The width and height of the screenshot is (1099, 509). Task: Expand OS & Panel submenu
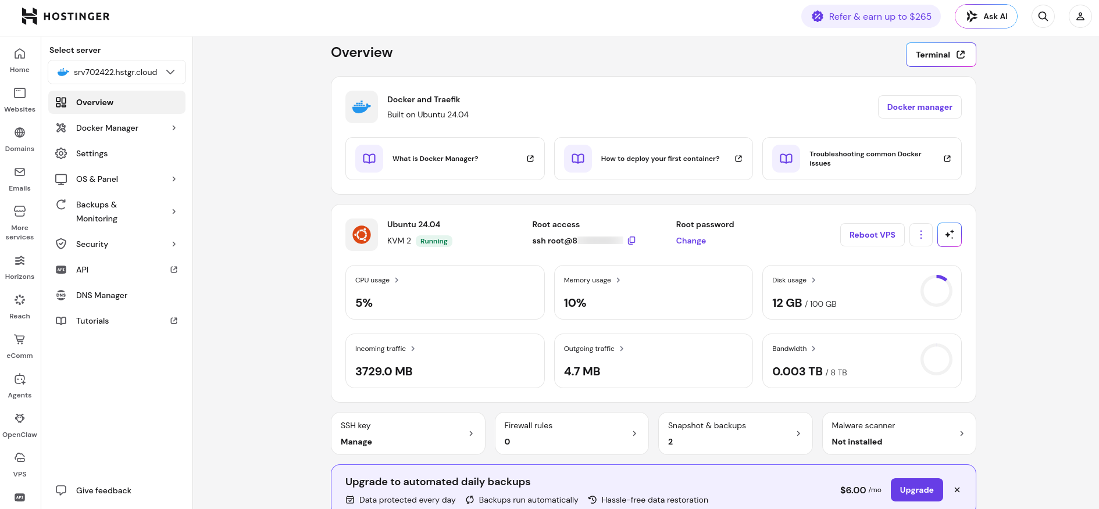[174, 179]
